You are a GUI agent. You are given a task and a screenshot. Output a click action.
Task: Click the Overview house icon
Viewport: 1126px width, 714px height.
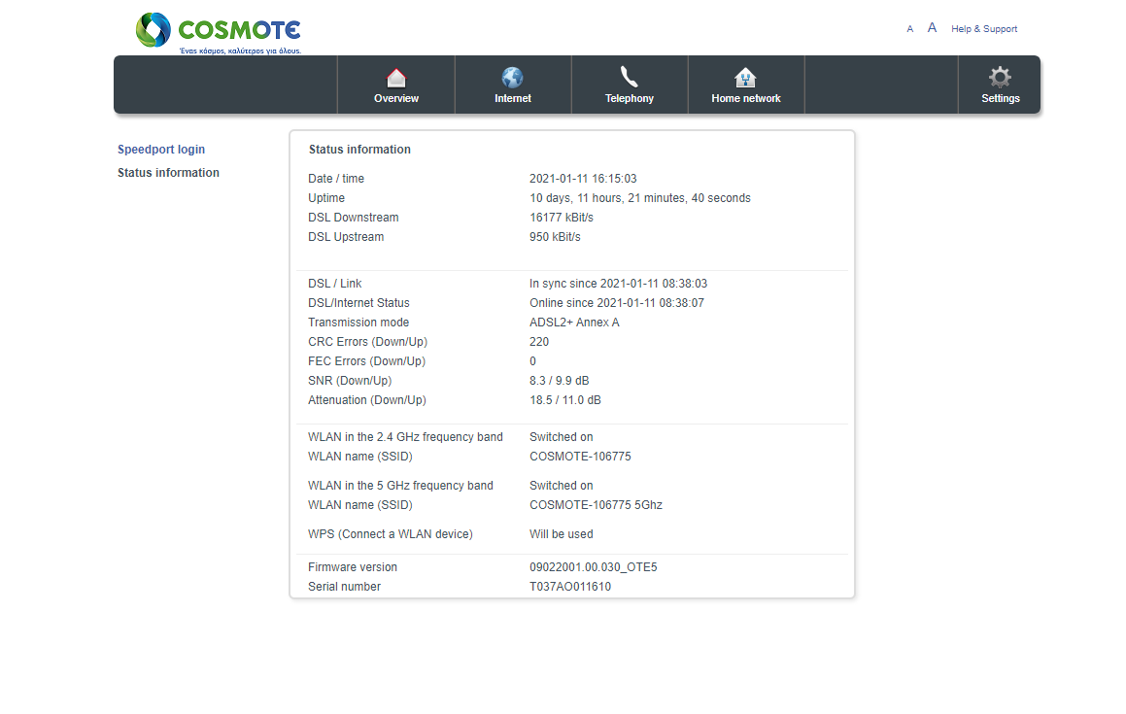point(396,78)
